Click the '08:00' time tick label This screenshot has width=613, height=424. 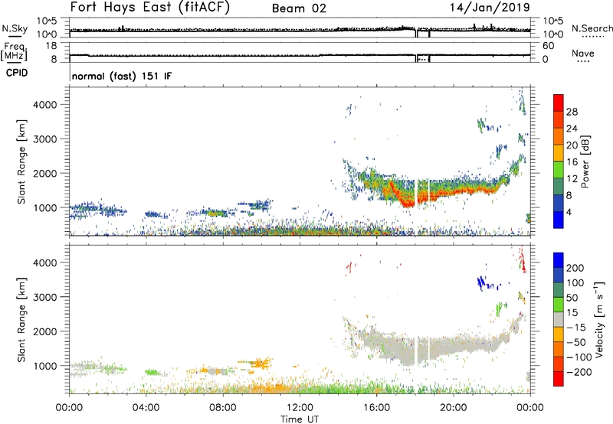(x=223, y=408)
